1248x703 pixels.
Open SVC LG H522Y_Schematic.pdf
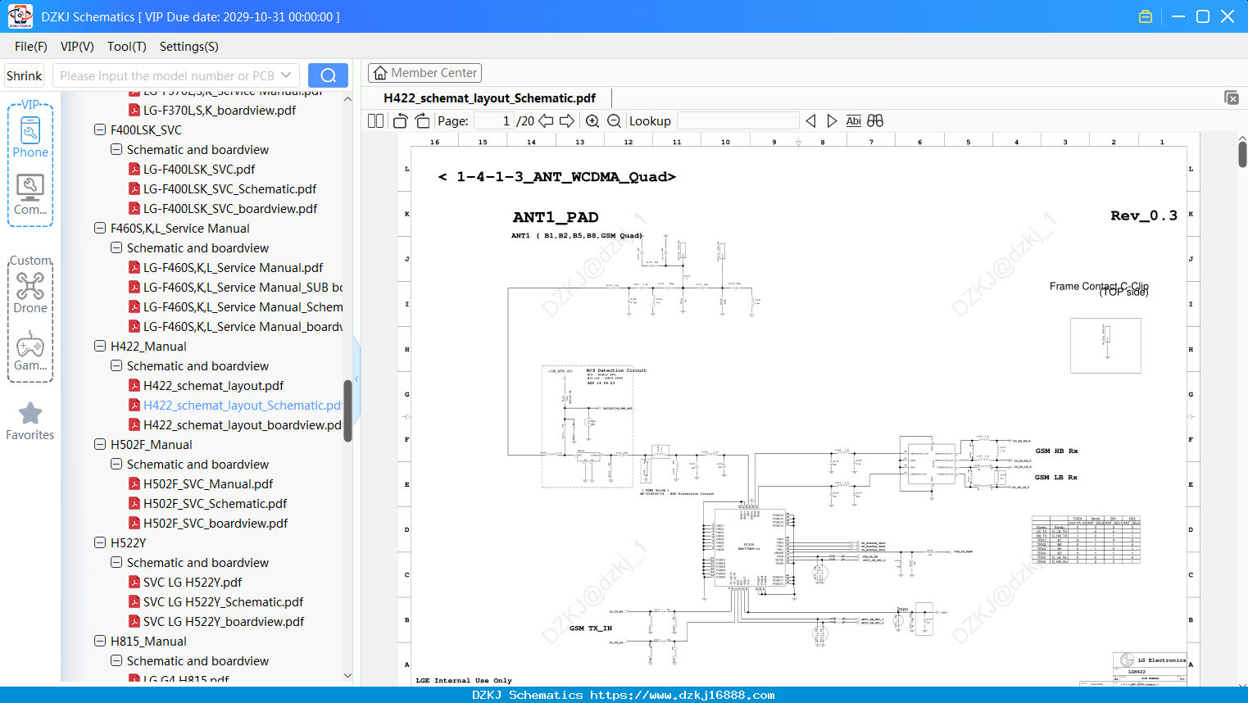tap(216, 602)
